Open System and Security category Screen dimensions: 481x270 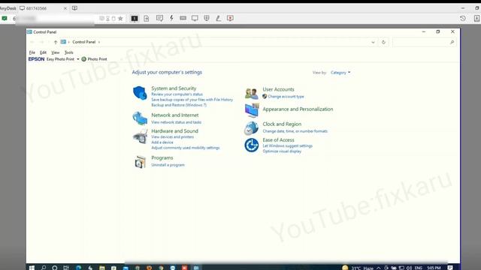[x=174, y=88]
